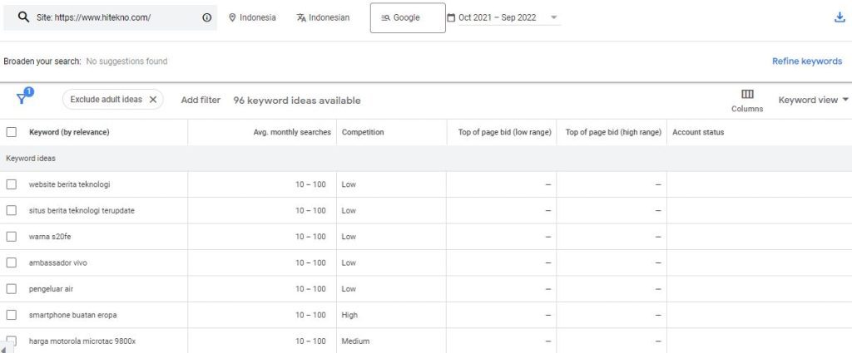Open the filter funnel icon
Image resolution: width=852 pixels, height=353 pixels.
point(22,98)
